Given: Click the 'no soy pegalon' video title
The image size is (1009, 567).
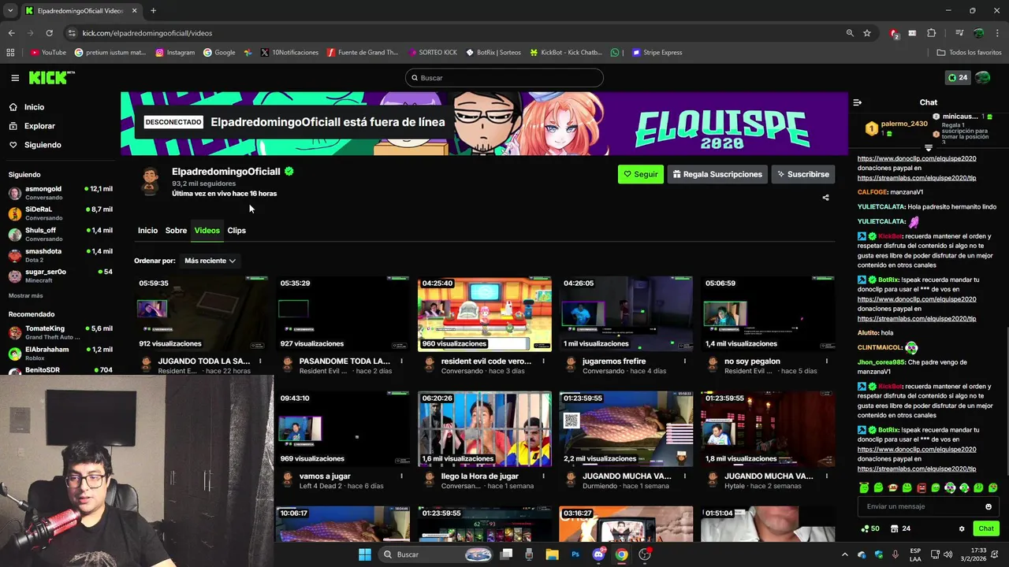Looking at the screenshot, I should pyautogui.click(x=752, y=361).
